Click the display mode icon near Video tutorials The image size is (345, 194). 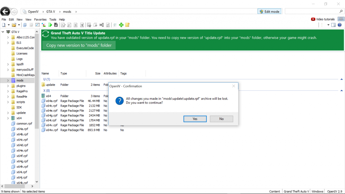pyautogui.click(x=341, y=19)
